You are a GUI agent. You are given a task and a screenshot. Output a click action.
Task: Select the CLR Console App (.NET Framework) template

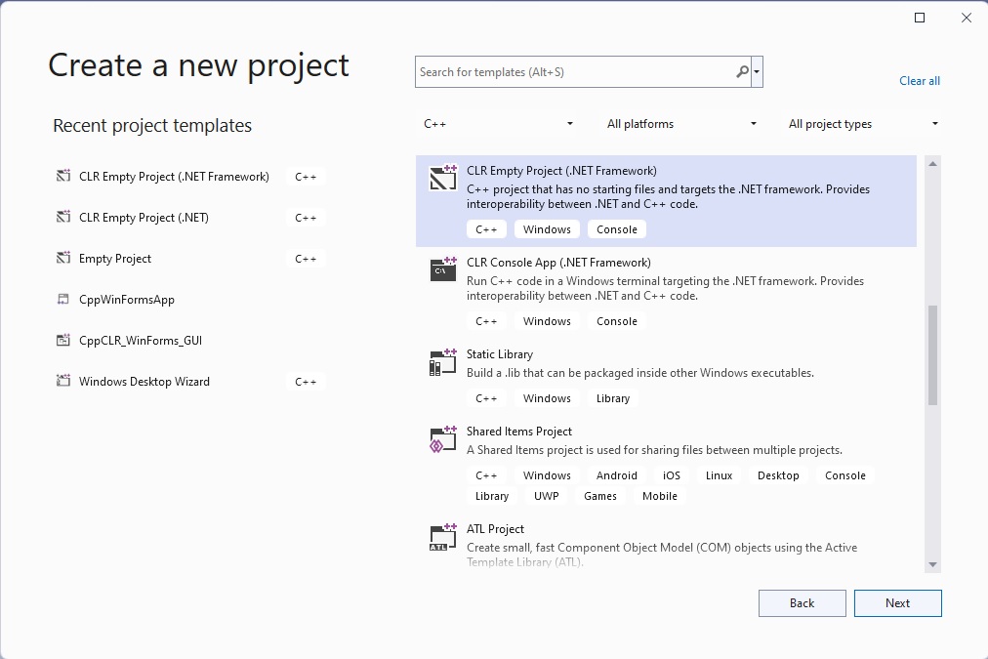(x=666, y=292)
